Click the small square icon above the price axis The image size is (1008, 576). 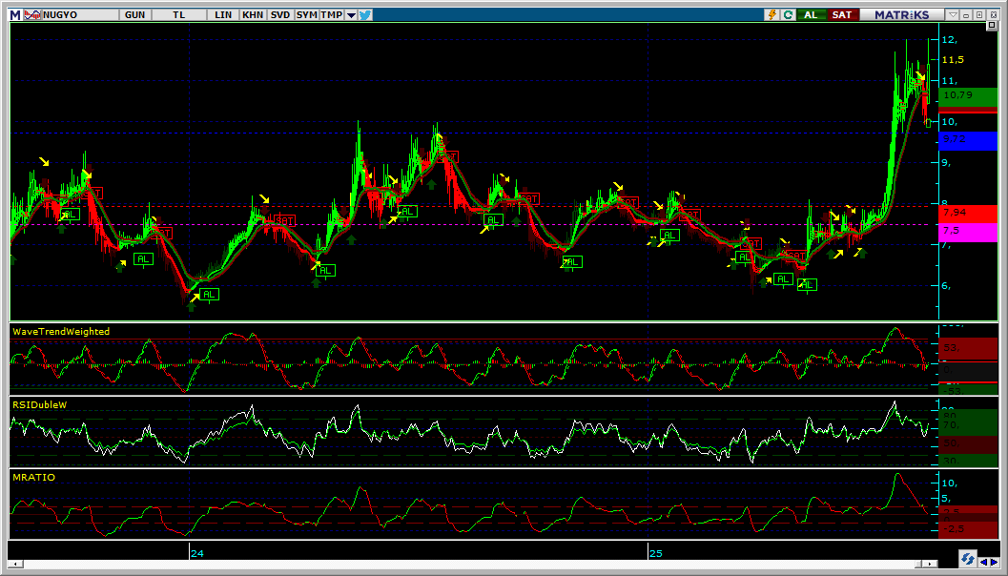click(x=991, y=25)
